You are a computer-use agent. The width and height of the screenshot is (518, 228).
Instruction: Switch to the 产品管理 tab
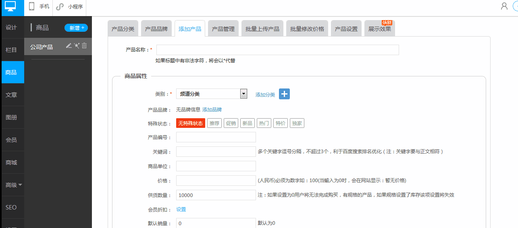click(223, 29)
